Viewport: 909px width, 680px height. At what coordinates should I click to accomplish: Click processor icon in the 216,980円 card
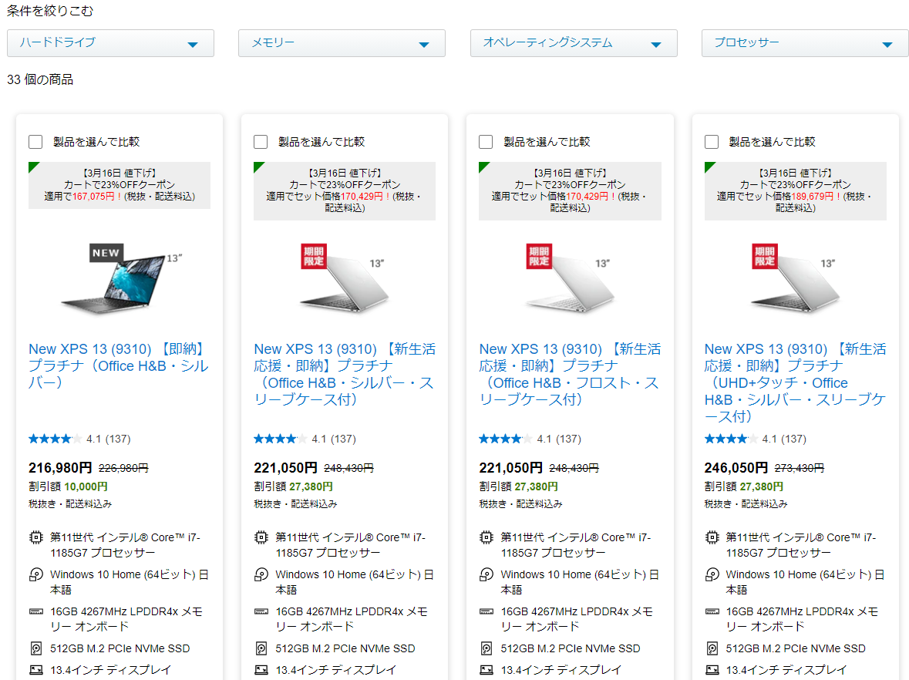(36, 537)
